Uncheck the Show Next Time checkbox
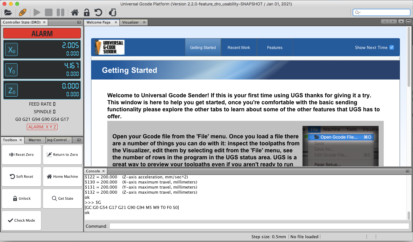Viewport: 413px width, 242px height. [392, 47]
